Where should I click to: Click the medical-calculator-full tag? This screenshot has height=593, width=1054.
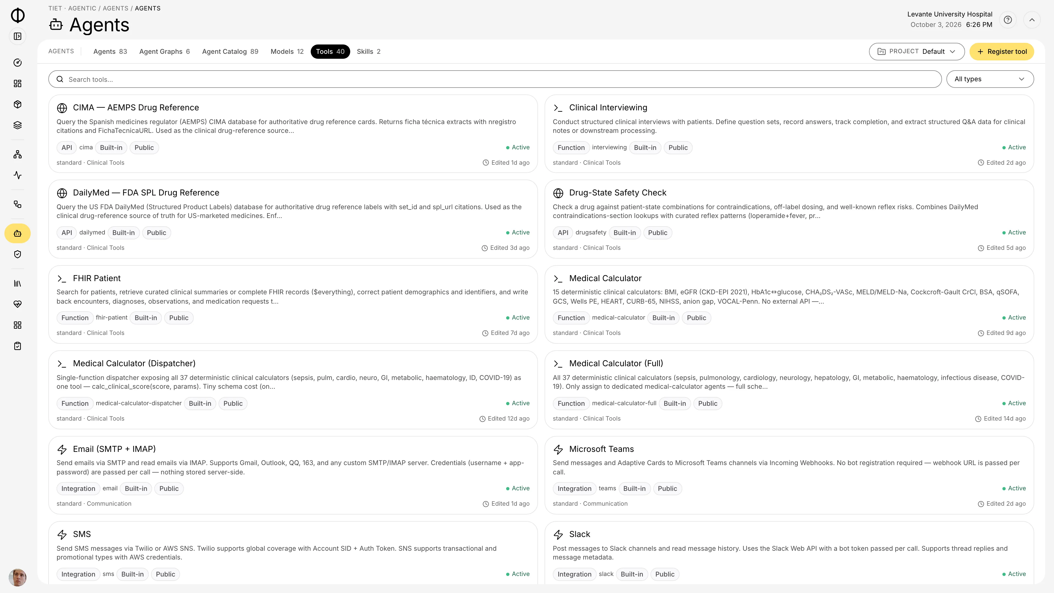click(624, 403)
